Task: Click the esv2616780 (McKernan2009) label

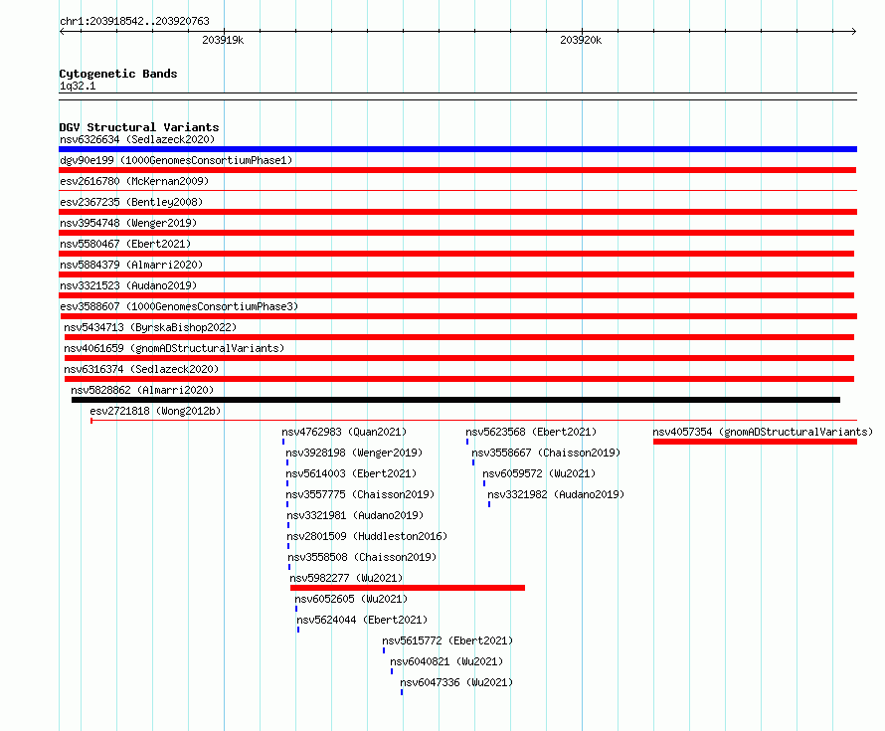Action: 134,181
